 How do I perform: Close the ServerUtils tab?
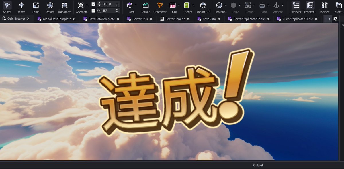tap(151, 19)
